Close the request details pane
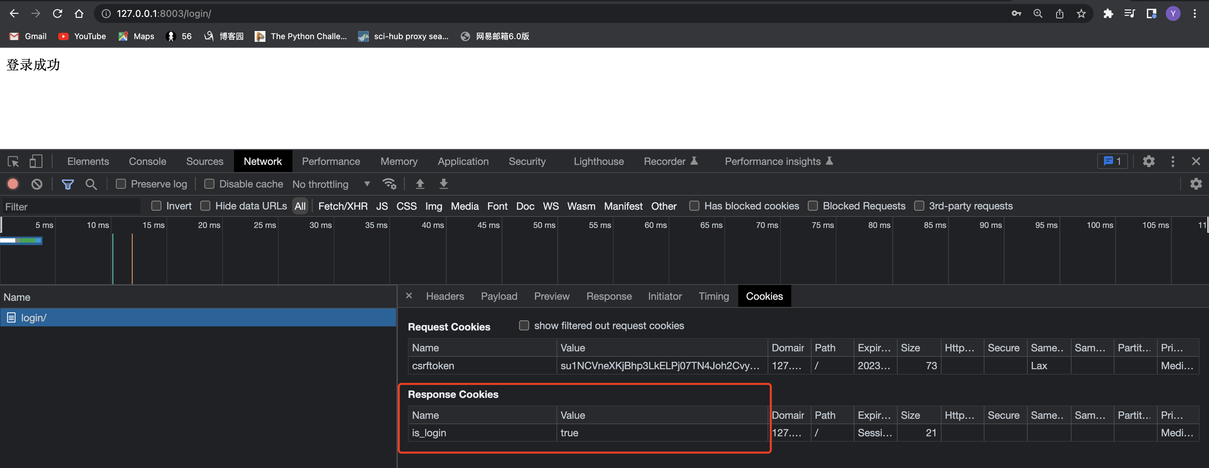The height and width of the screenshot is (468, 1209). click(x=409, y=296)
